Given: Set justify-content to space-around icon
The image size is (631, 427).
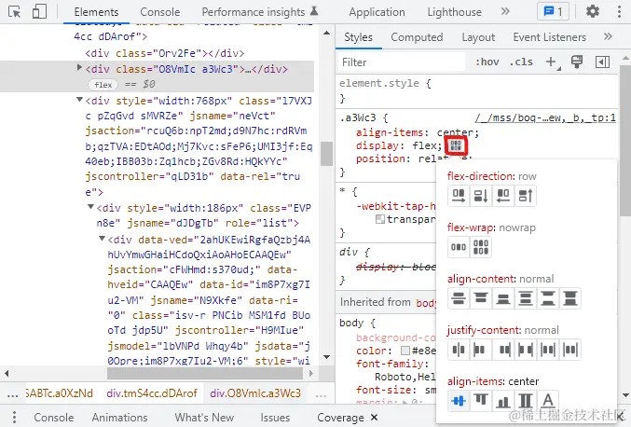Looking at the screenshot, I should pos(548,350).
